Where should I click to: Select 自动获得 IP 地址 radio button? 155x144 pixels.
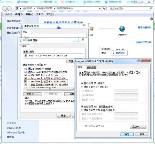[x=82, y=83]
